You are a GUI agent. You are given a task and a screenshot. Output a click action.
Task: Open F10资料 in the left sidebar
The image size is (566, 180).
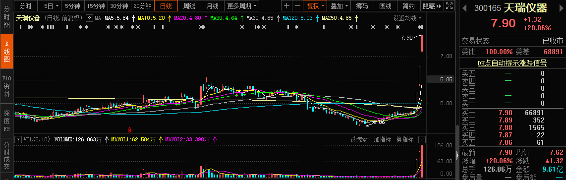pos(6,86)
